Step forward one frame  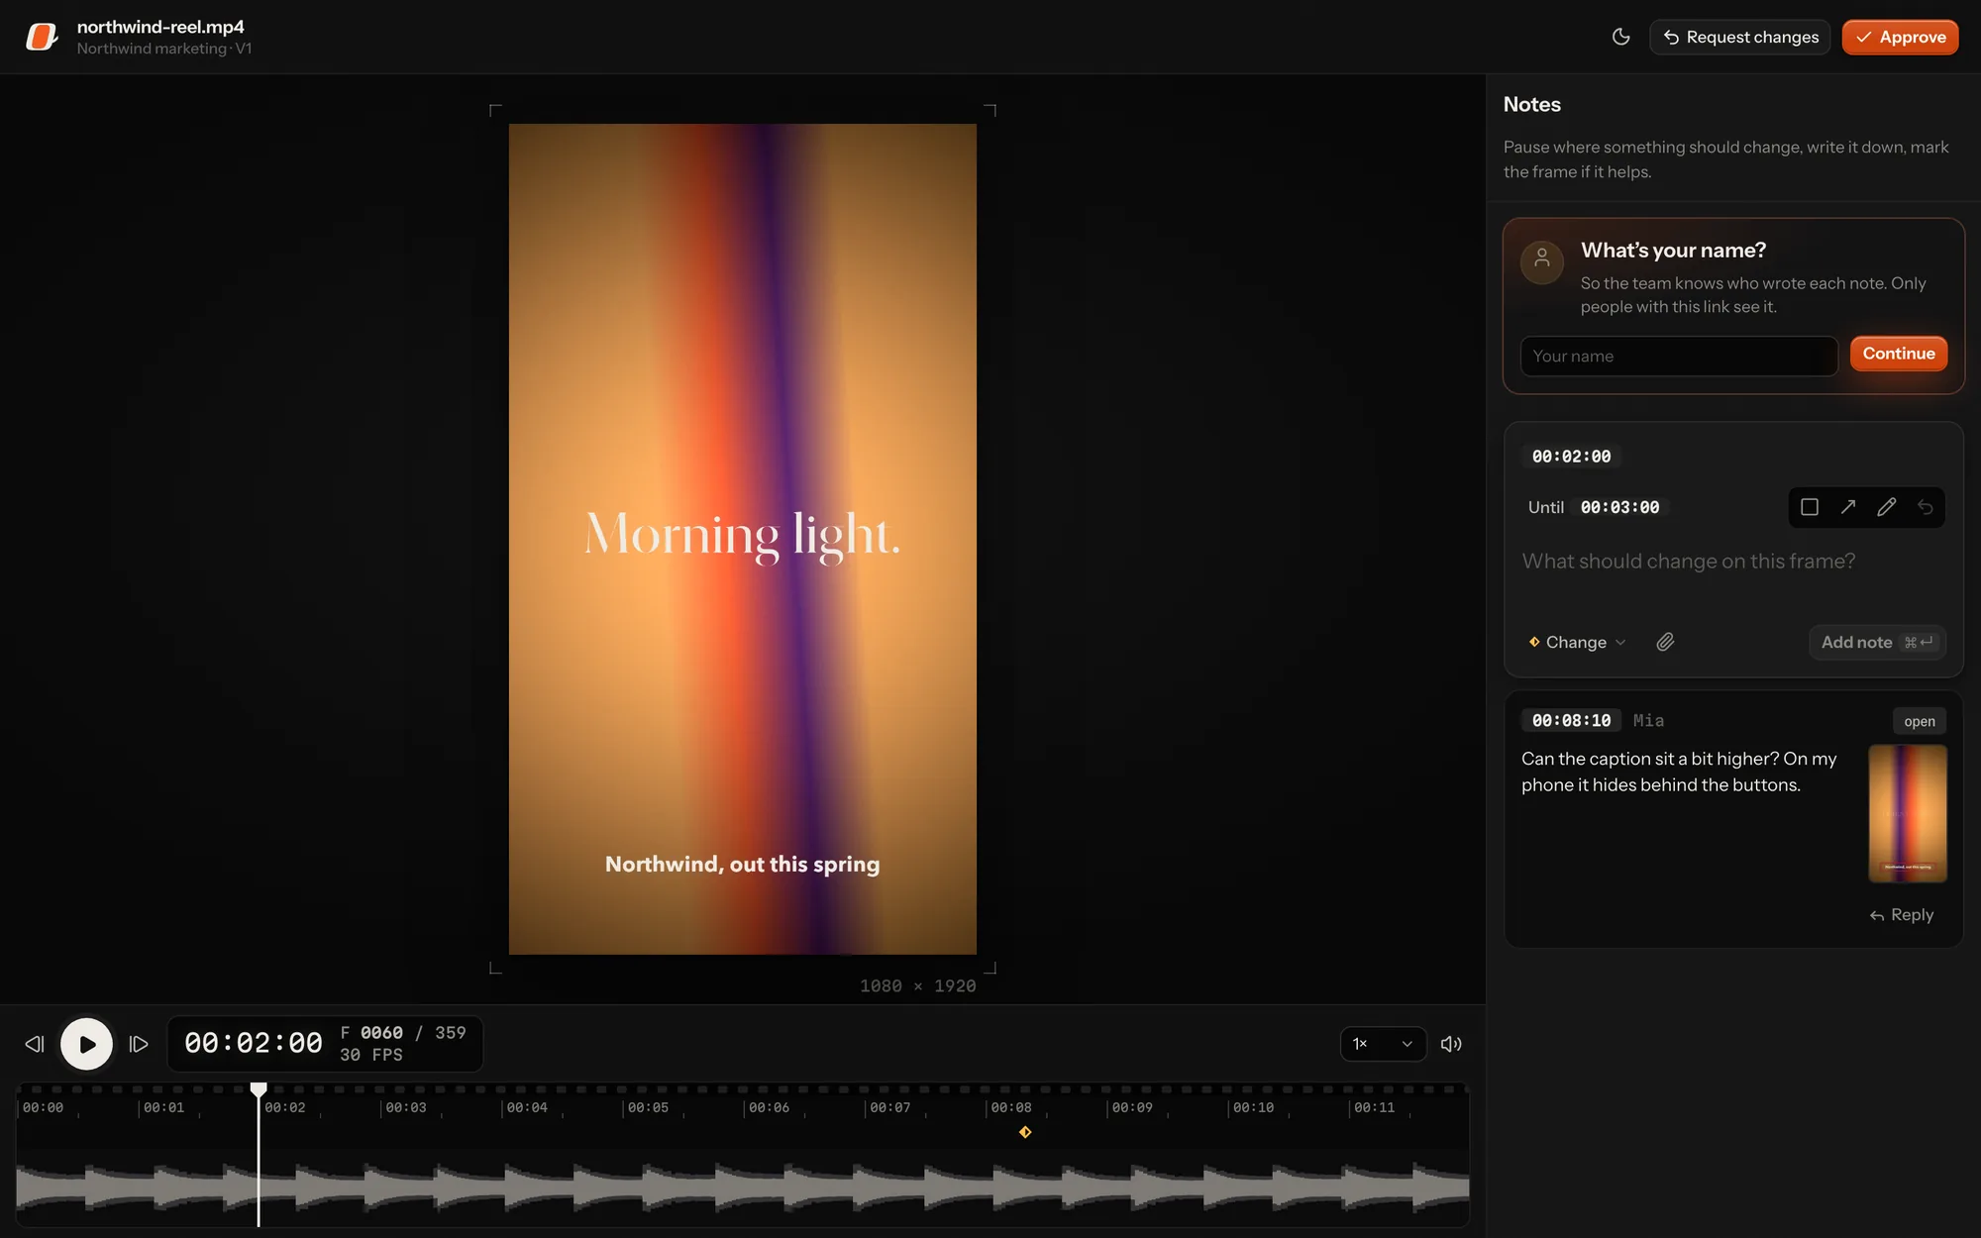139,1044
